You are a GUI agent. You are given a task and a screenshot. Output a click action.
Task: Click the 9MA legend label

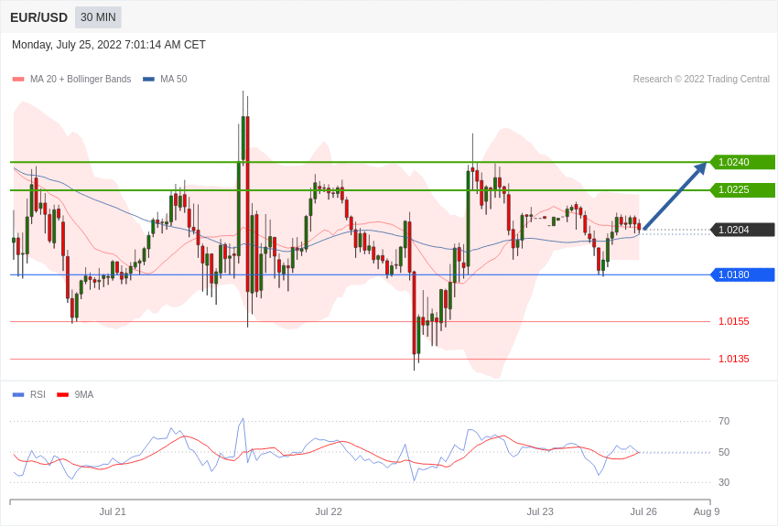point(84,394)
